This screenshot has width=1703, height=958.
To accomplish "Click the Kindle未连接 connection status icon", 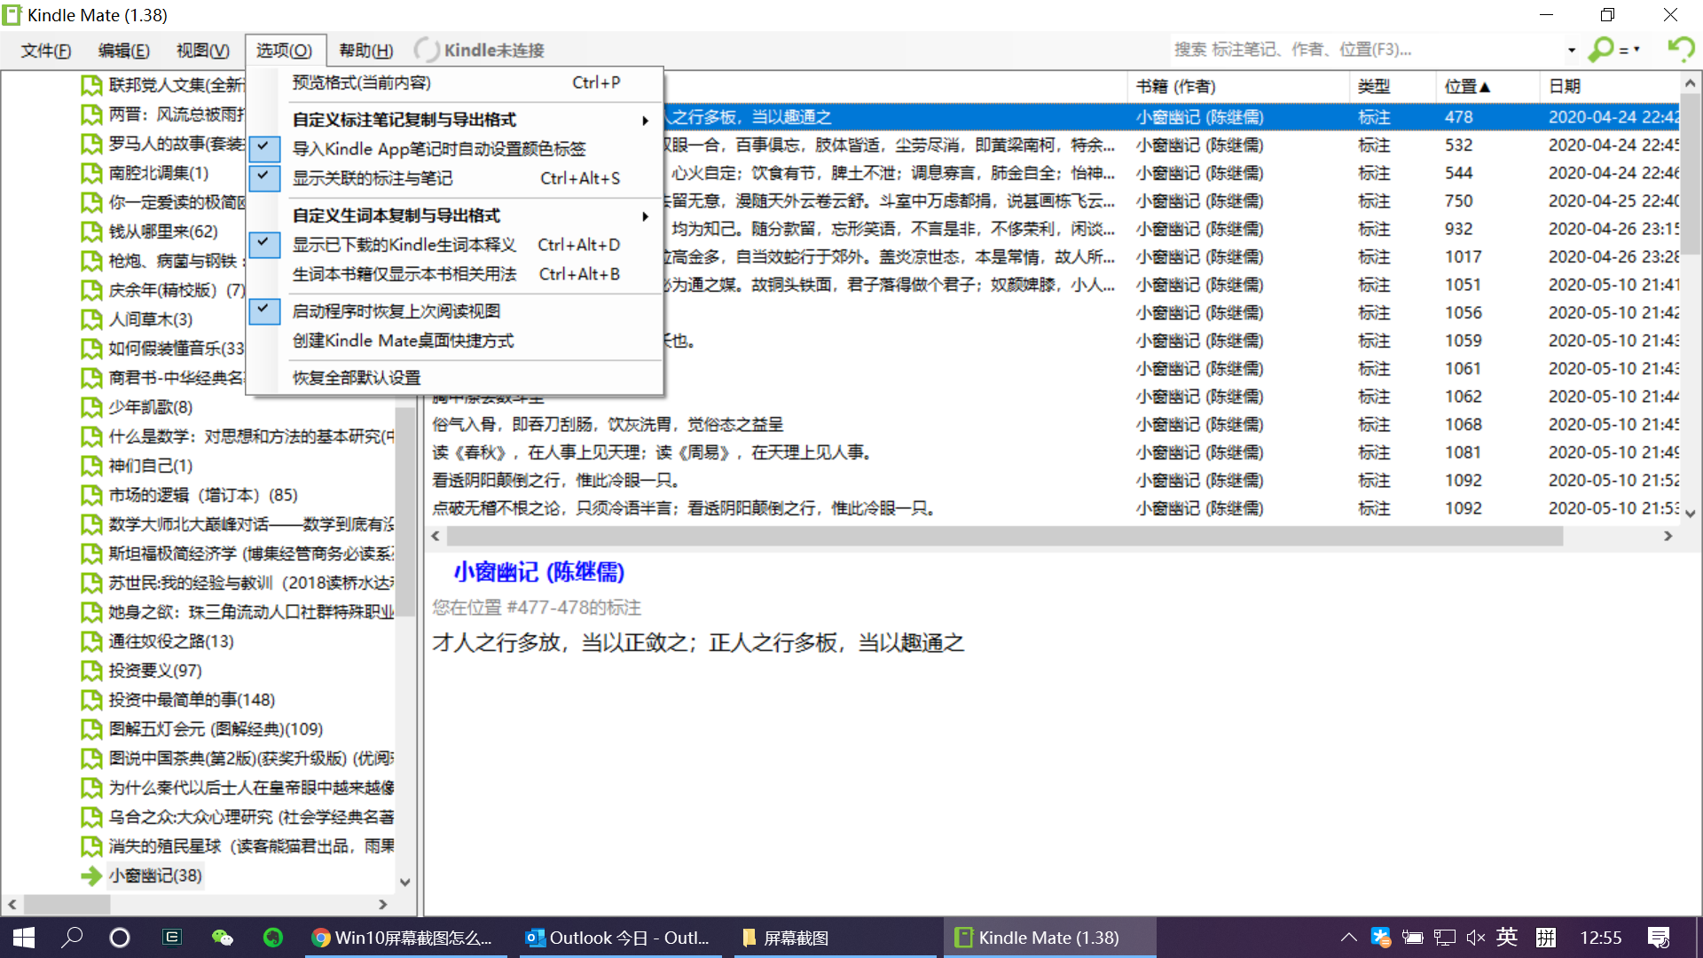I will (427, 50).
